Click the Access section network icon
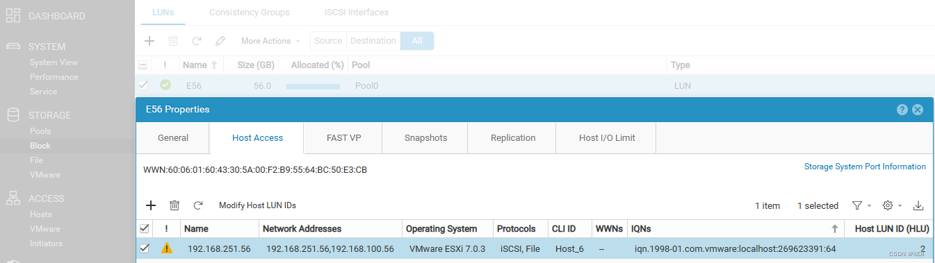Viewport: 935px width, 263px height. [13, 198]
